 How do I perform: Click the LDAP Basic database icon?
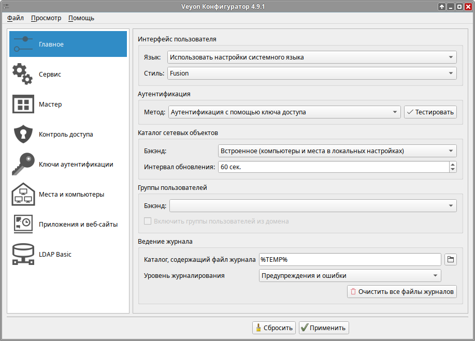[x=23, y=254]
